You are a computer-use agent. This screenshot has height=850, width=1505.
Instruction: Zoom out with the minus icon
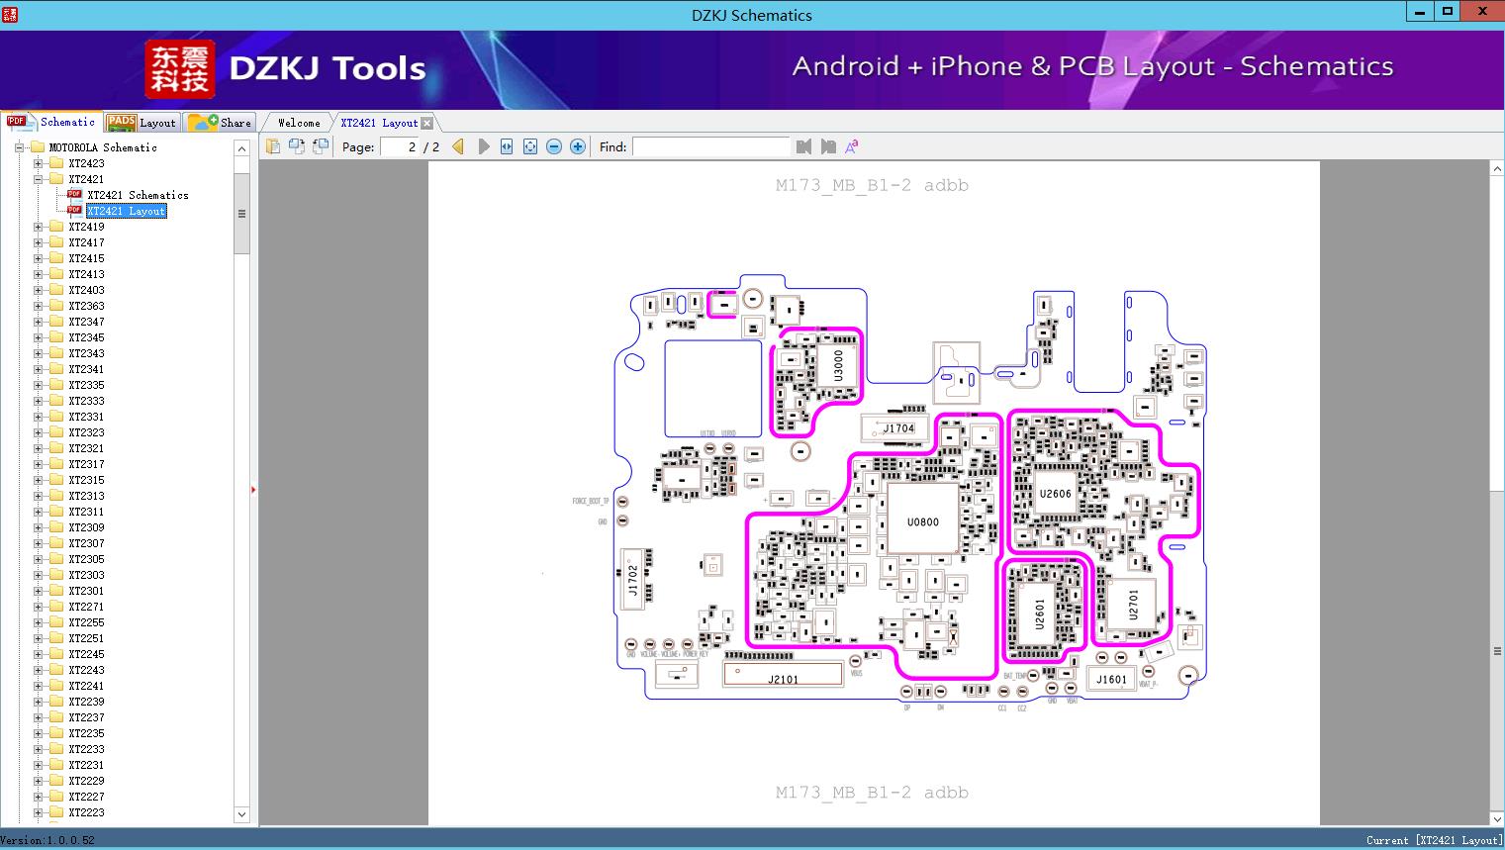click(x=554, y=146)
